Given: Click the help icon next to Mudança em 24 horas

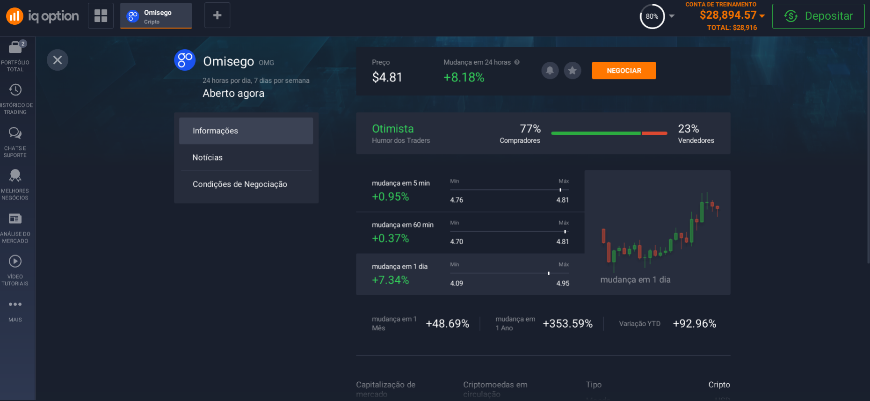Looking at the screenshot, I should click(x=517, y=62).
